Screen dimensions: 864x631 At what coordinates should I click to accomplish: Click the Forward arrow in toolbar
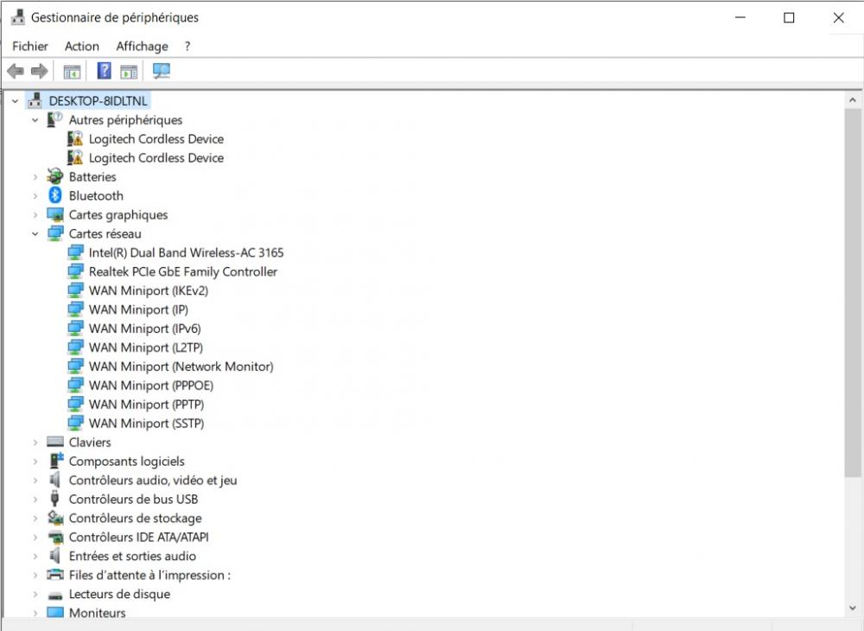coord(39,71)
